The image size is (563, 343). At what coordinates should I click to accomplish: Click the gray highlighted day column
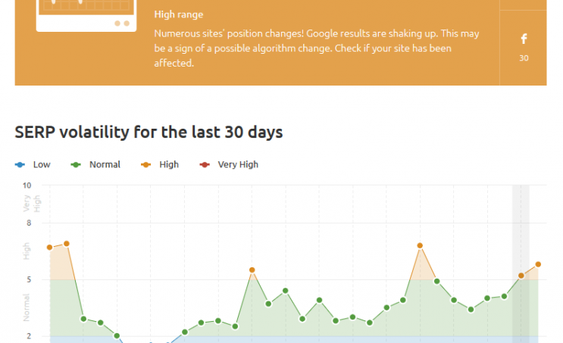click(521, 227)
